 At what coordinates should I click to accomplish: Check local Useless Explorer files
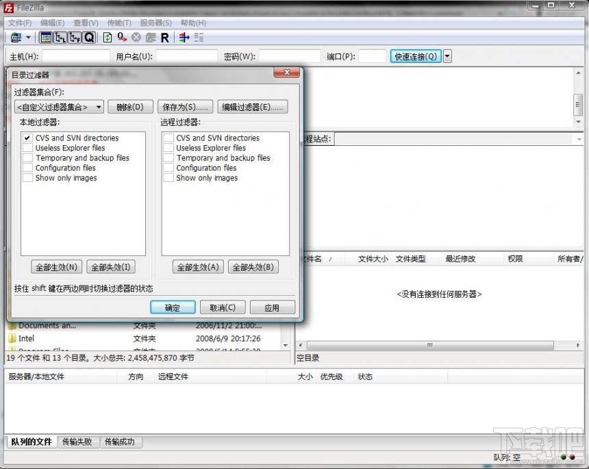coord(27,148)
